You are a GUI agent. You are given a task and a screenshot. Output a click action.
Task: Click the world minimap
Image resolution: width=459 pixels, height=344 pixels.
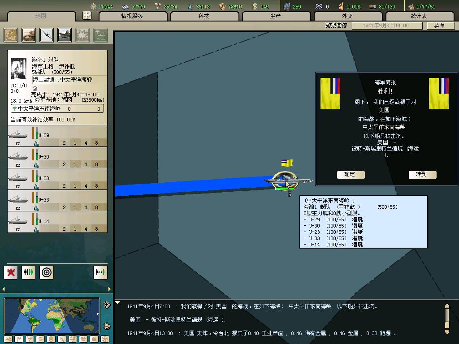pyautogui.click(x=52, y=316)
